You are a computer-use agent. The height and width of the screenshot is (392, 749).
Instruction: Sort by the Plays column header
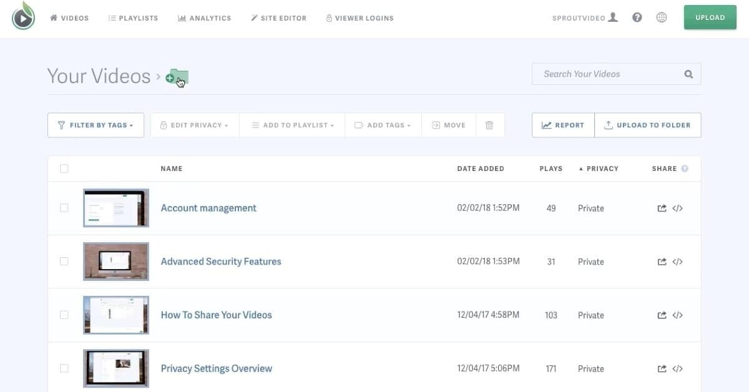pyautogui.click(x=551, y=169)
